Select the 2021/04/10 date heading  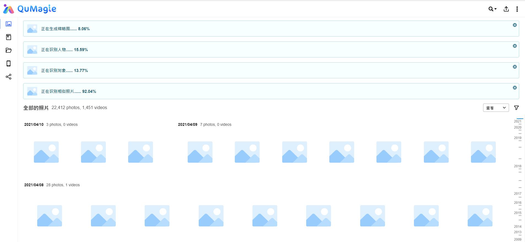(34, 124)
